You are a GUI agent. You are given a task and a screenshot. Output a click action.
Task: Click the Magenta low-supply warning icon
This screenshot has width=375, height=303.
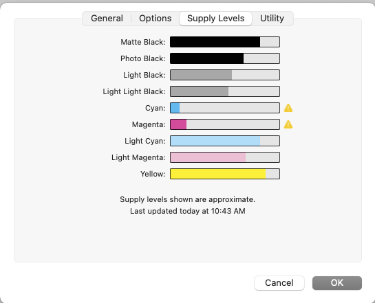coord(288,124)
